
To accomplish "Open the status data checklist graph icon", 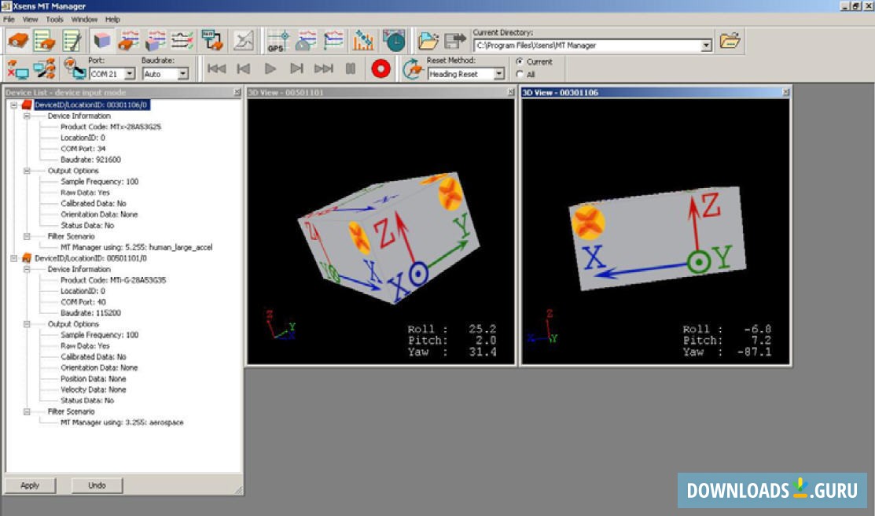I will coord(182,41).
